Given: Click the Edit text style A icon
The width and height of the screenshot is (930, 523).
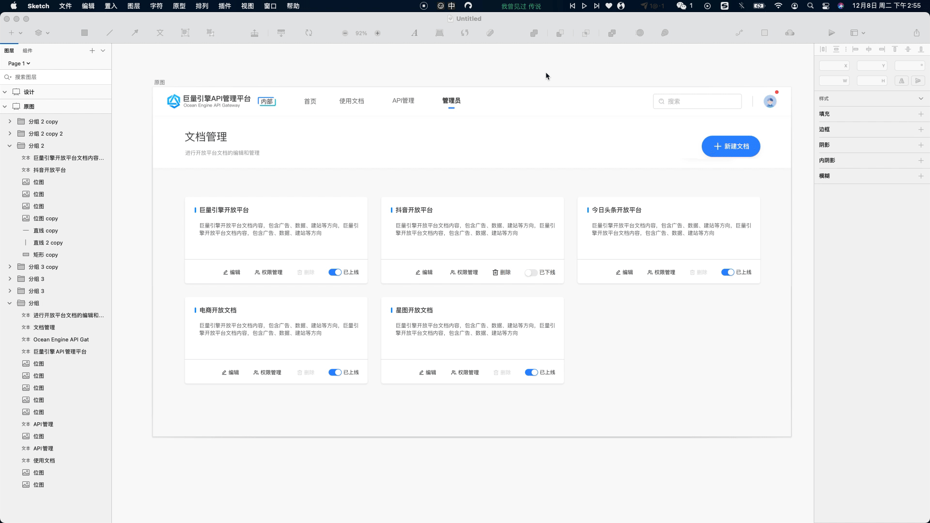Looking at the screenshot, I should tap(414, 33).
